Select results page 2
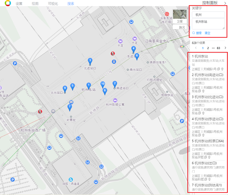The image size is (228, 195). [x=208, y=48]
